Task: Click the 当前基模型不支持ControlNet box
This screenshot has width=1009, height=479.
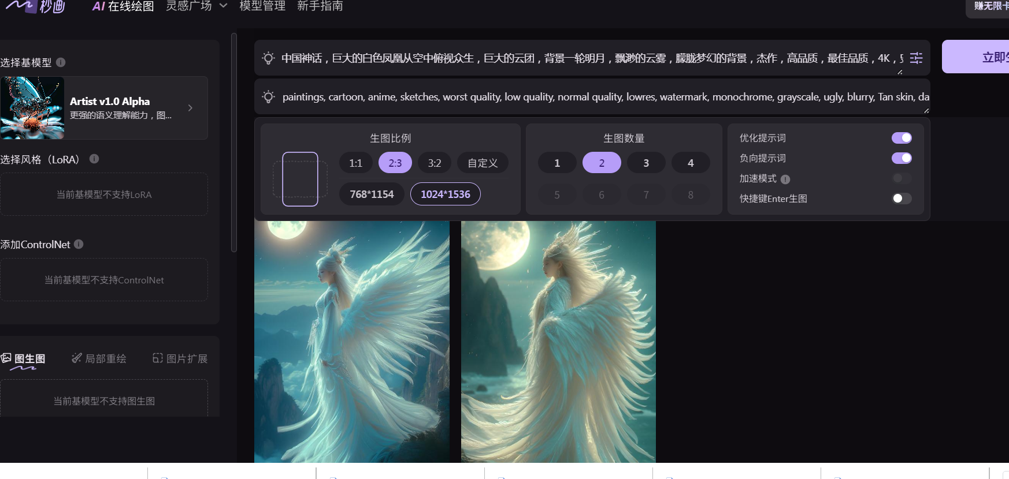Action: [104, 280]
